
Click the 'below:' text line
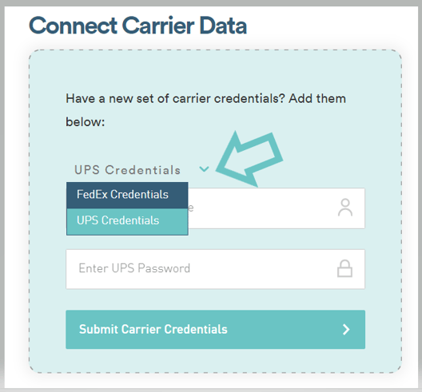coord(86,122)
